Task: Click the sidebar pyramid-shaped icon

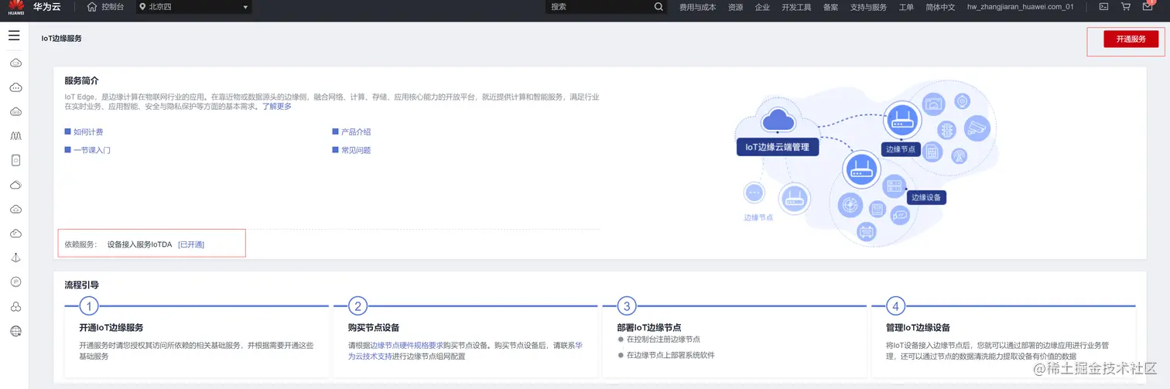Action: (x=15, y=258)
